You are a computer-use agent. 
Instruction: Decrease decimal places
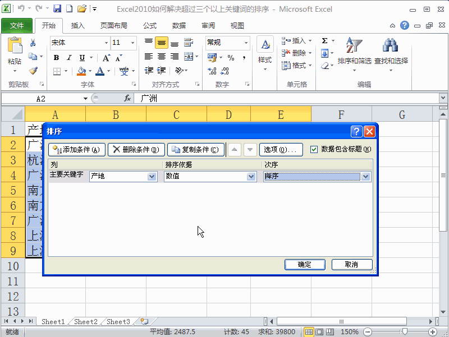(x=225, y=71)
